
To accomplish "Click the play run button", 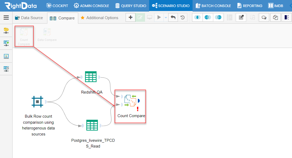I will (159, 18).
